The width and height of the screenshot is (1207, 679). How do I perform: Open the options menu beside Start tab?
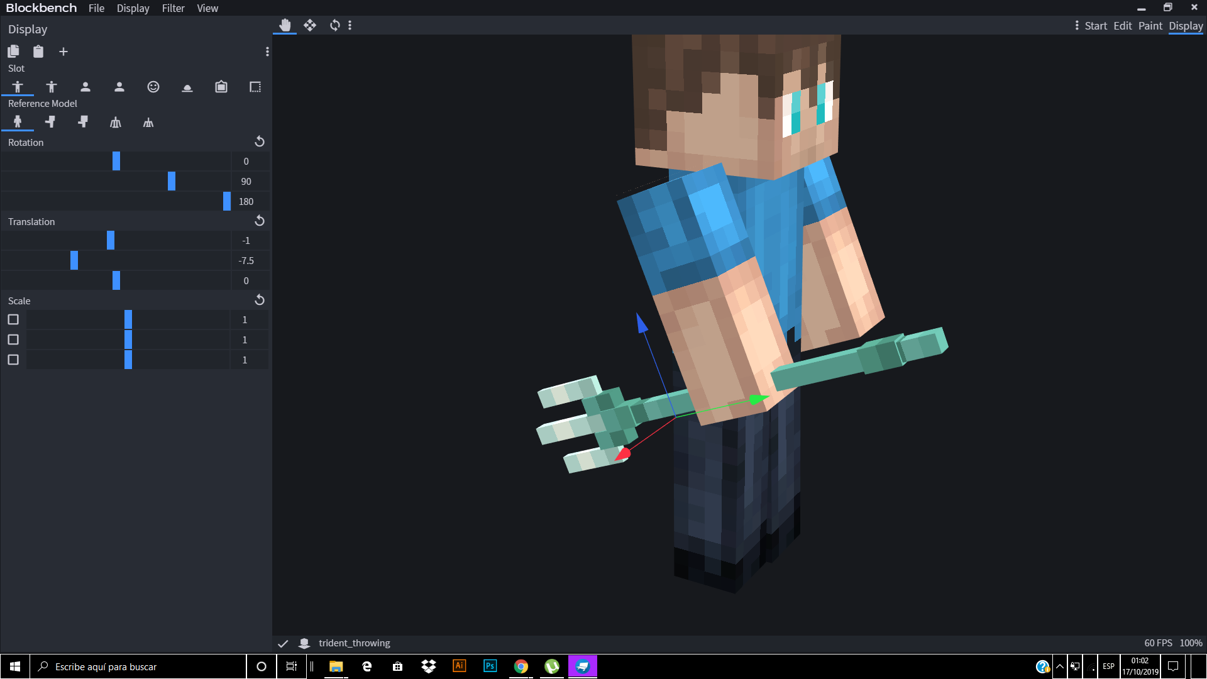[1077, 25]
